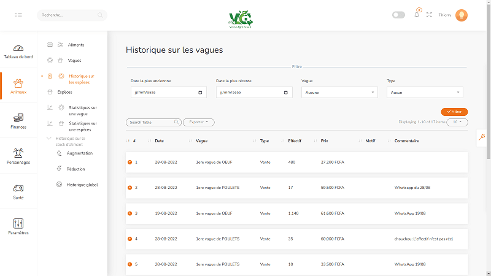
Task: Open the Vague dropdown filter
Action: [x=339, y=93]
